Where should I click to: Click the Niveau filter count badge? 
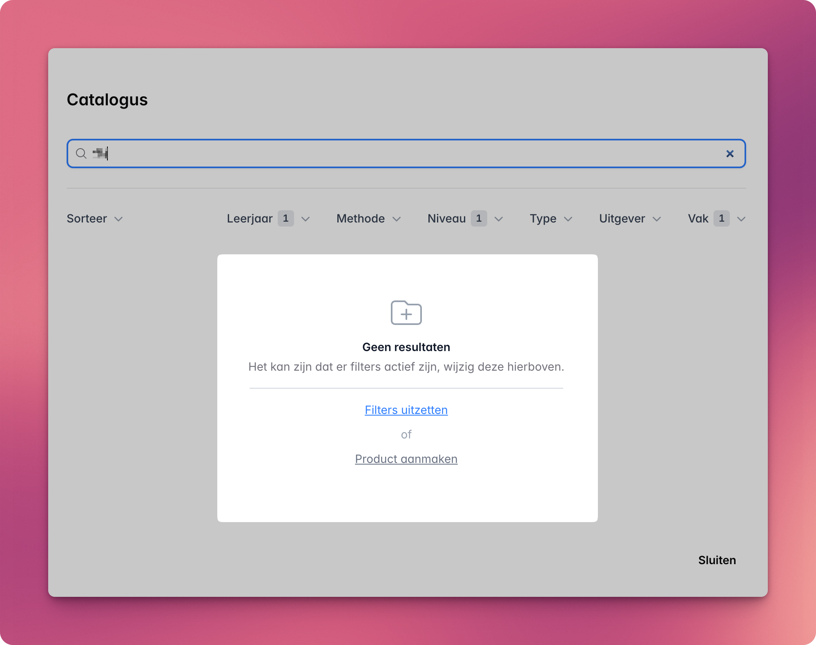click(479, 218)
